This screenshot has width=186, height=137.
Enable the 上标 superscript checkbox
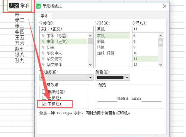point(44,98)
